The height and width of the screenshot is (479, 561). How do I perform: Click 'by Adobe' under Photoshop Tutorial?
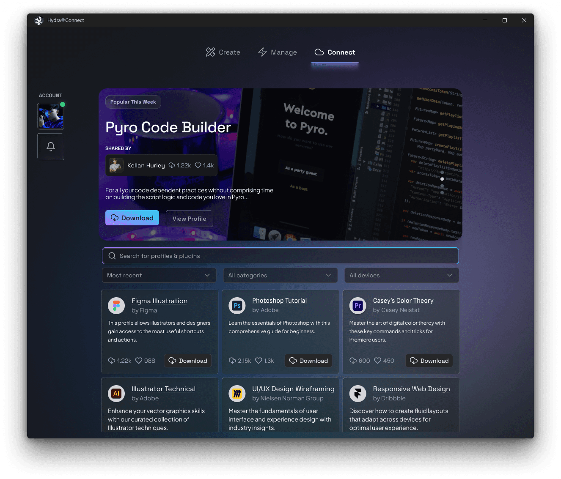[265, 310]
